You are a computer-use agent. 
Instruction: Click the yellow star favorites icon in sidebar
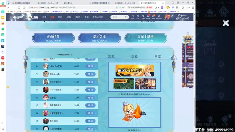[3, 18]
